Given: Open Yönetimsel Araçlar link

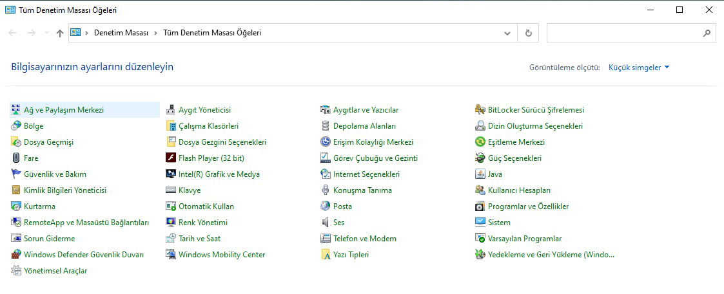Looking at the screenshot, I should pos(55,270).
